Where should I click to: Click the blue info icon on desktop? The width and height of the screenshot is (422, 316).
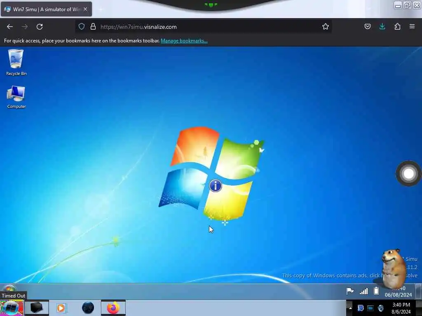pos(216,186)
